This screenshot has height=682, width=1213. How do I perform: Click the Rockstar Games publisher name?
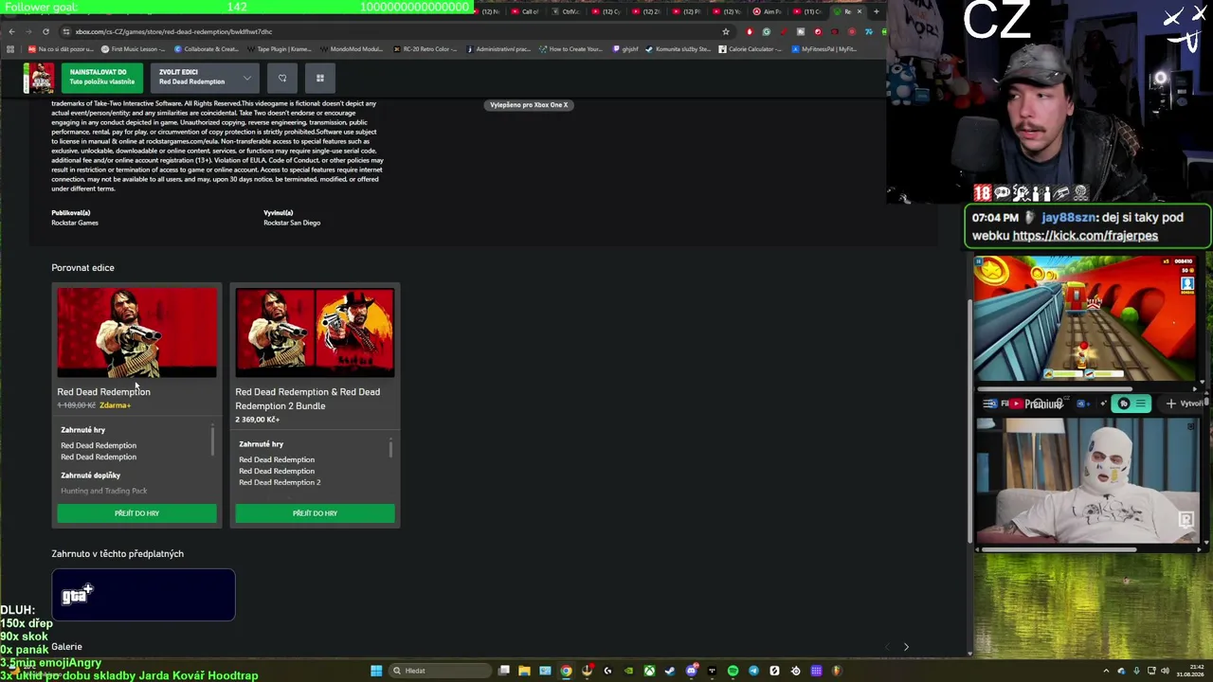pos(75,223)
